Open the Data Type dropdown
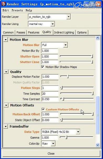Image resolution: width=103 pixels, height=159 pixels. pyautogui.click(x=61, y=132)
